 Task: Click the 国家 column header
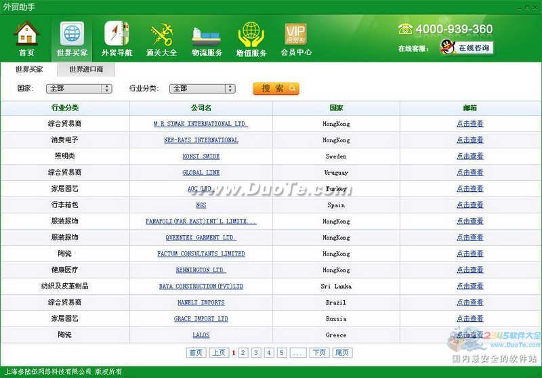tap(336, 108)
